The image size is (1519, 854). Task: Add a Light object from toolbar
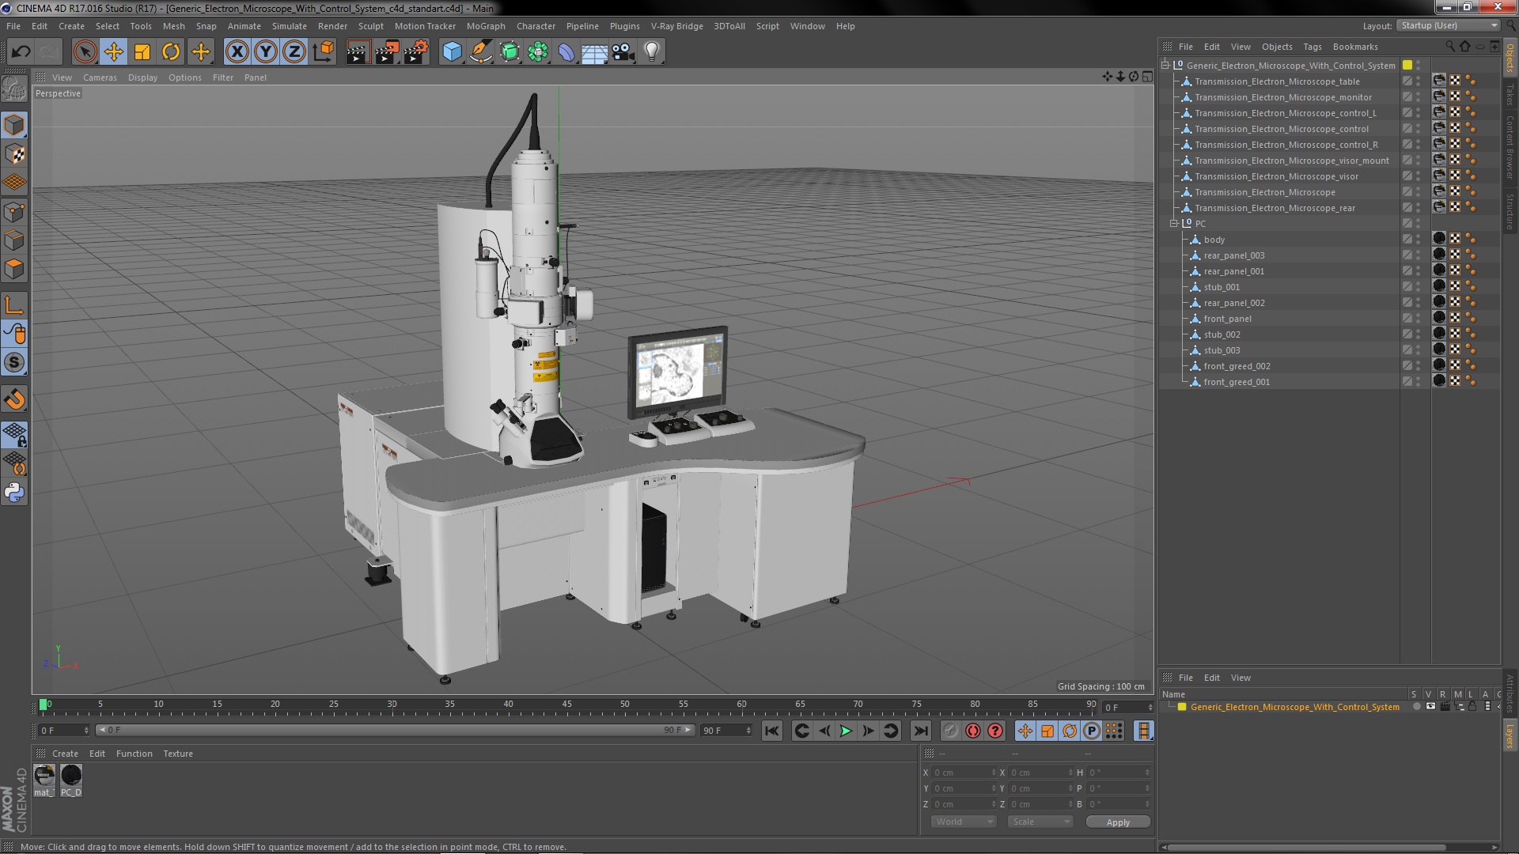[651, 52]
